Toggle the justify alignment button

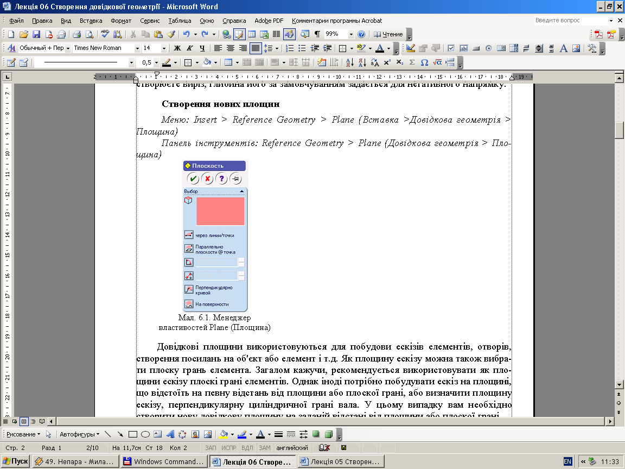(x=255, y=48)
